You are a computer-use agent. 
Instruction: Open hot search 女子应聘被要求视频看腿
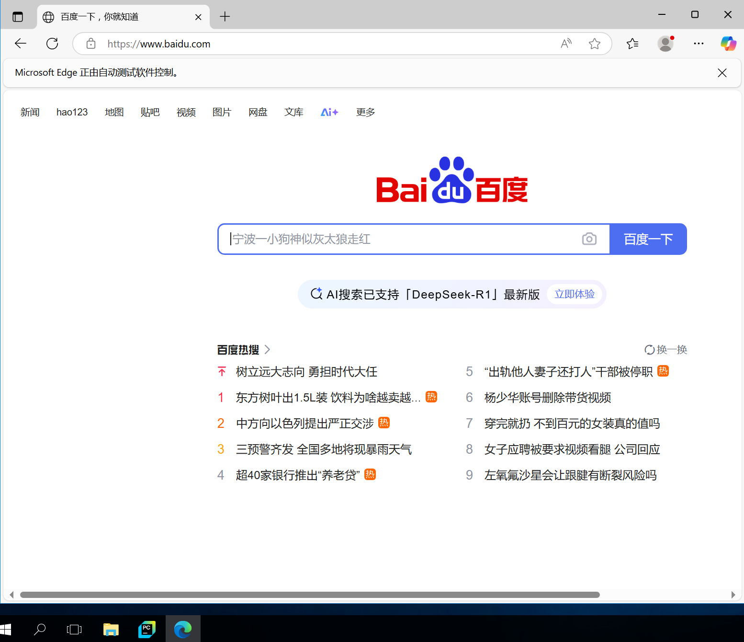tap(572, 449)
